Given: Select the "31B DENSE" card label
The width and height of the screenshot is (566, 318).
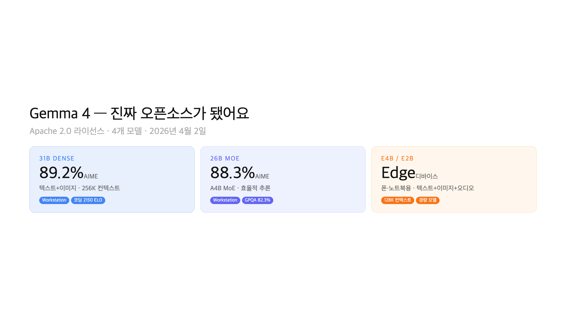Looking at the screenshot, I should (x=57, y=158).
